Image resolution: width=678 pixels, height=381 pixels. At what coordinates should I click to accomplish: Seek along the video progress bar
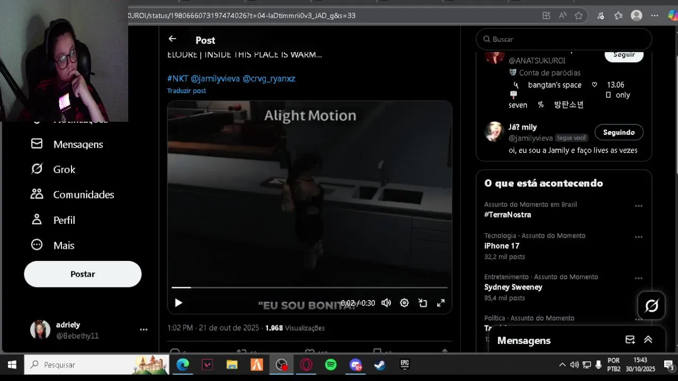309,287
